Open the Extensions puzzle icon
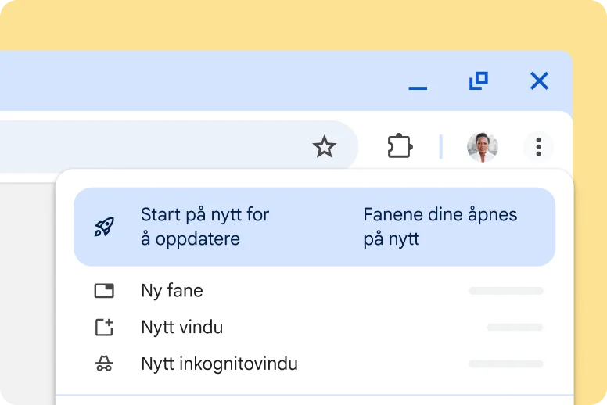This screenshot has height=405, width=607. pos(400,146)
